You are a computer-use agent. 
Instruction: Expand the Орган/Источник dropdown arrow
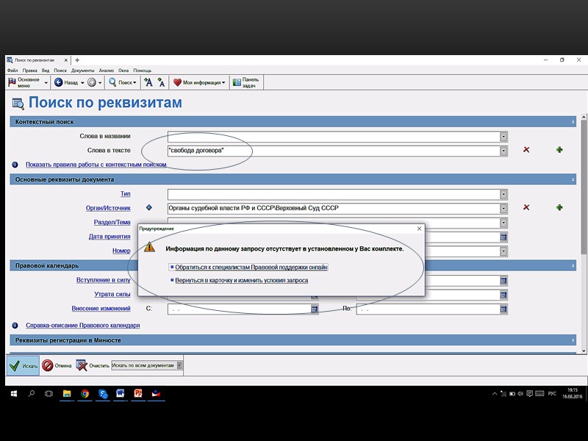(503, 209)
